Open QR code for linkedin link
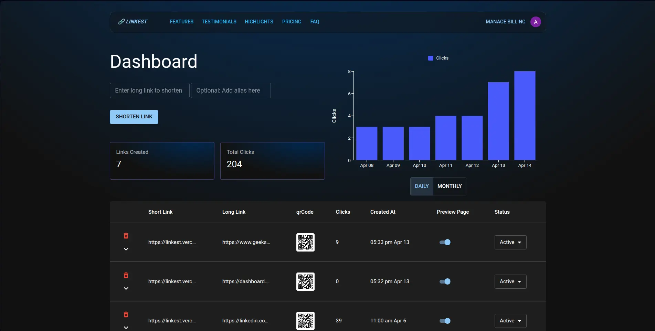 click(305, 321)
